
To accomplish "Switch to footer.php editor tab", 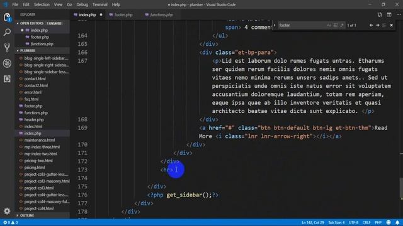I will point(123,14).
